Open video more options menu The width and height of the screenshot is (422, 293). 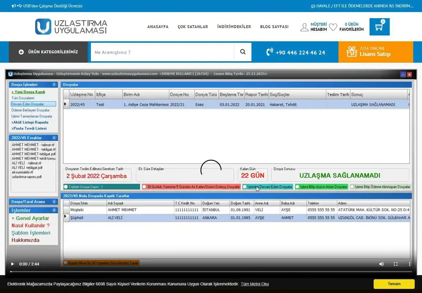pos(409,264)
